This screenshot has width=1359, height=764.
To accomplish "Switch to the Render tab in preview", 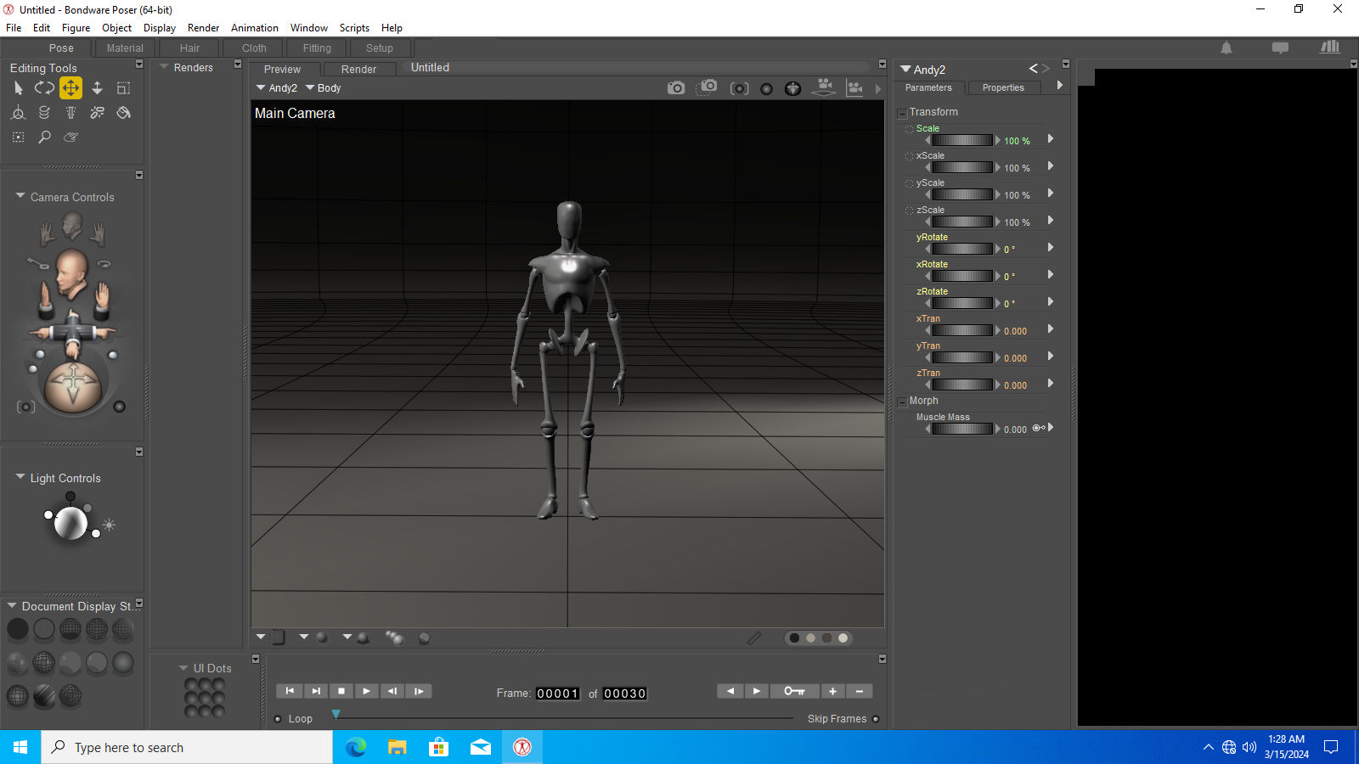I will [x=358, y=70].
